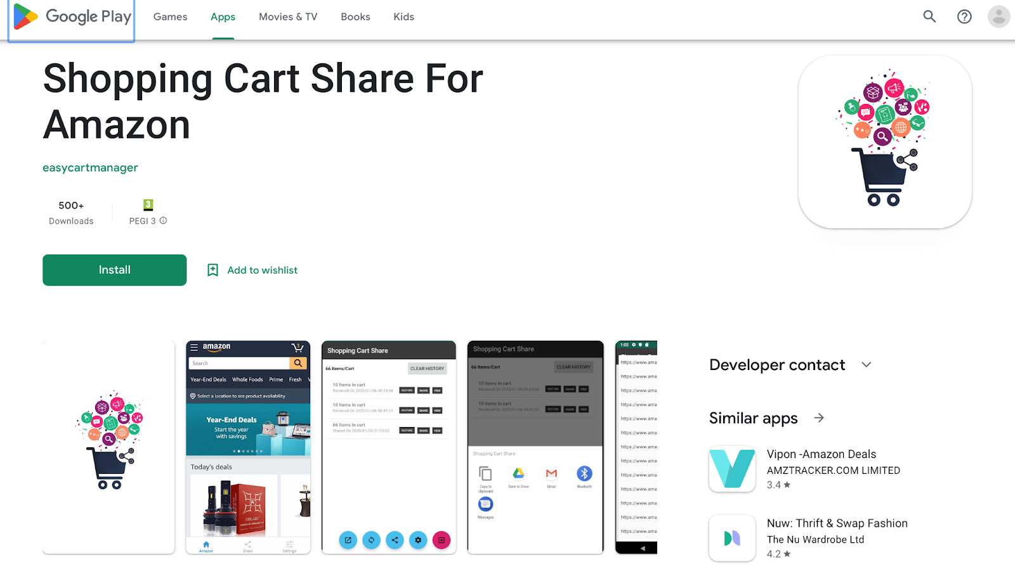Click the wishlist bookmark icon
Screen dimensions: 1015x567
213,270
